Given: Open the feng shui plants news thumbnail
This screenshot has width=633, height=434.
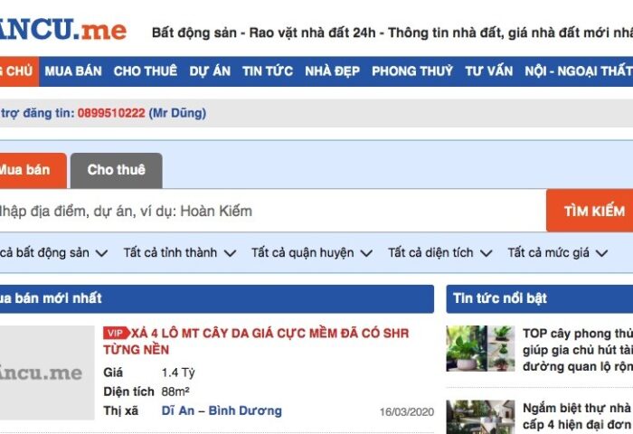Looking at the screenshot, I should [480, 349].
